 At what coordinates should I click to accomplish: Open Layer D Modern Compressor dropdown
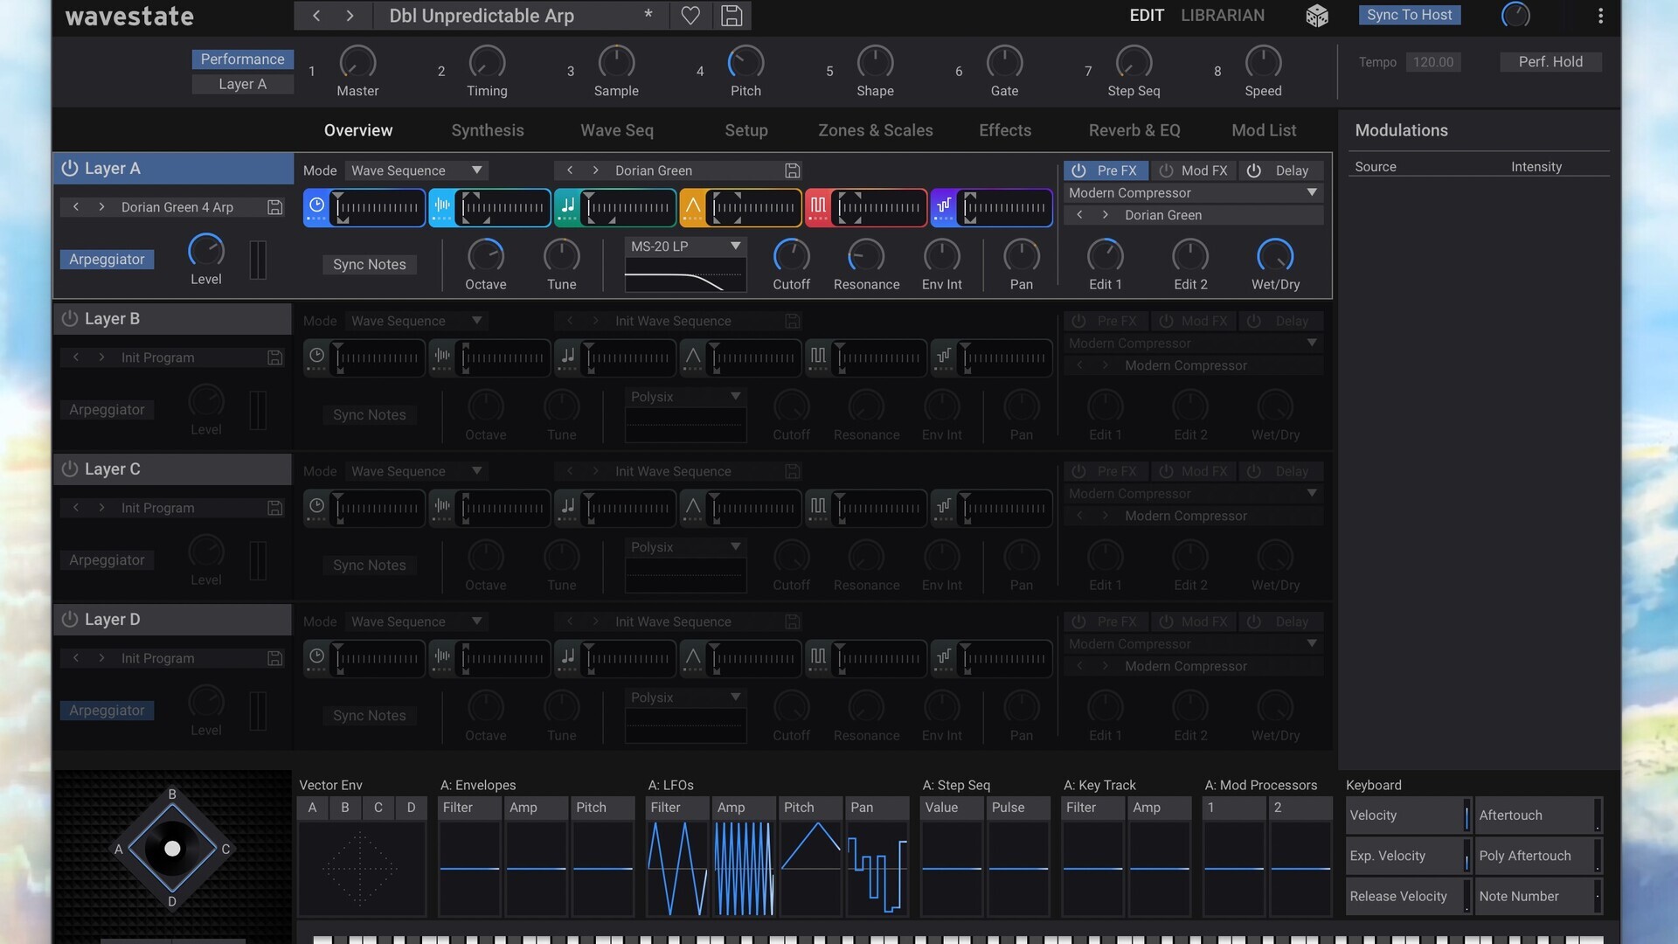point(1193,643)
